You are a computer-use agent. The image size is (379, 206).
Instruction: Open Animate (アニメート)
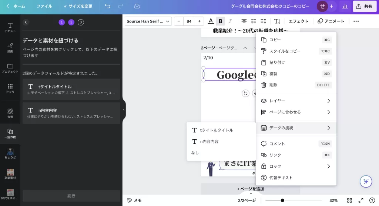pos(331,21)
